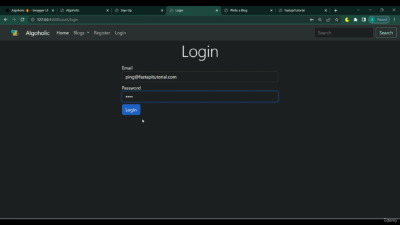Open a new tab with the plus icon
This screenshot has width=400, height=225.
(336, 11)
